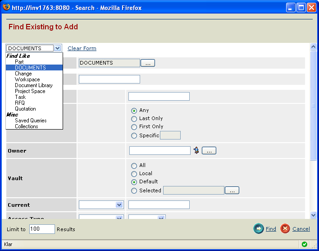Image resolution: width=319 pixels, height=251 pixels.
Task: Click the person icon next to Owner field
Action: pos(196,151)
